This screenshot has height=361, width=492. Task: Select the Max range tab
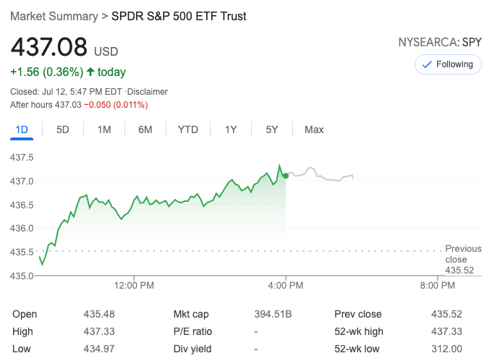point(314,129)
